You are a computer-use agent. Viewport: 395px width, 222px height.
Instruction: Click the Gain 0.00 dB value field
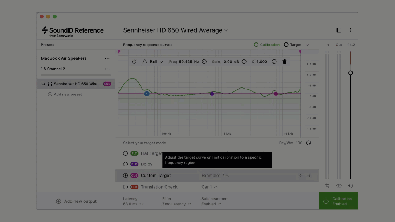pos(231,62)
